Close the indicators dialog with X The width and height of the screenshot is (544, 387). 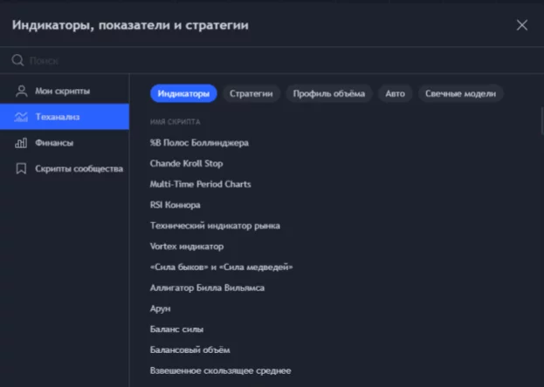click(522, 25)
